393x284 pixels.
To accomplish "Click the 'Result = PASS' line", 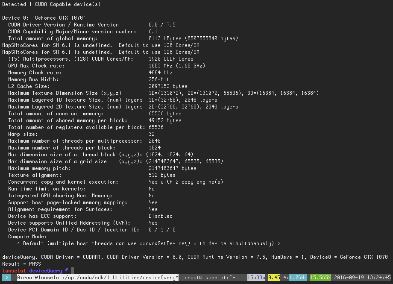I will tap(21, 264).
